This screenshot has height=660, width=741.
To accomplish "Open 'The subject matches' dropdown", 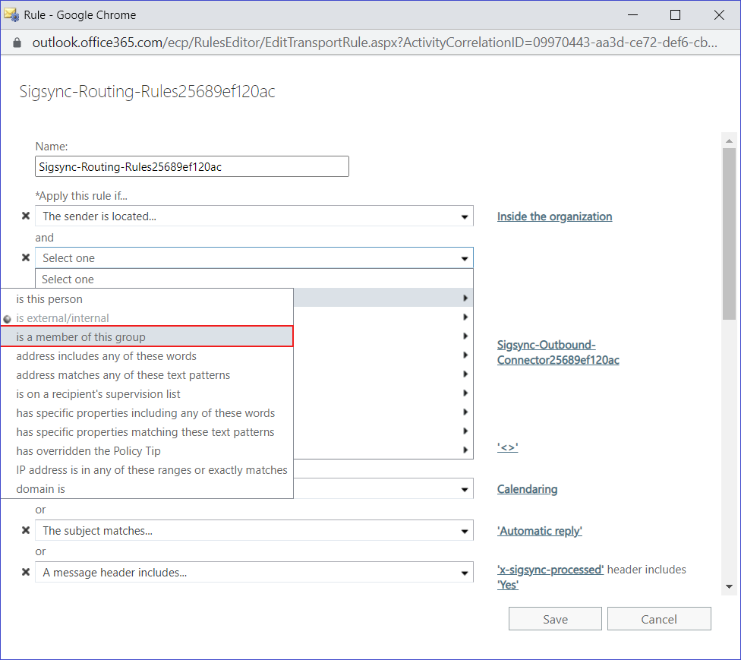I will click(254, 531).
